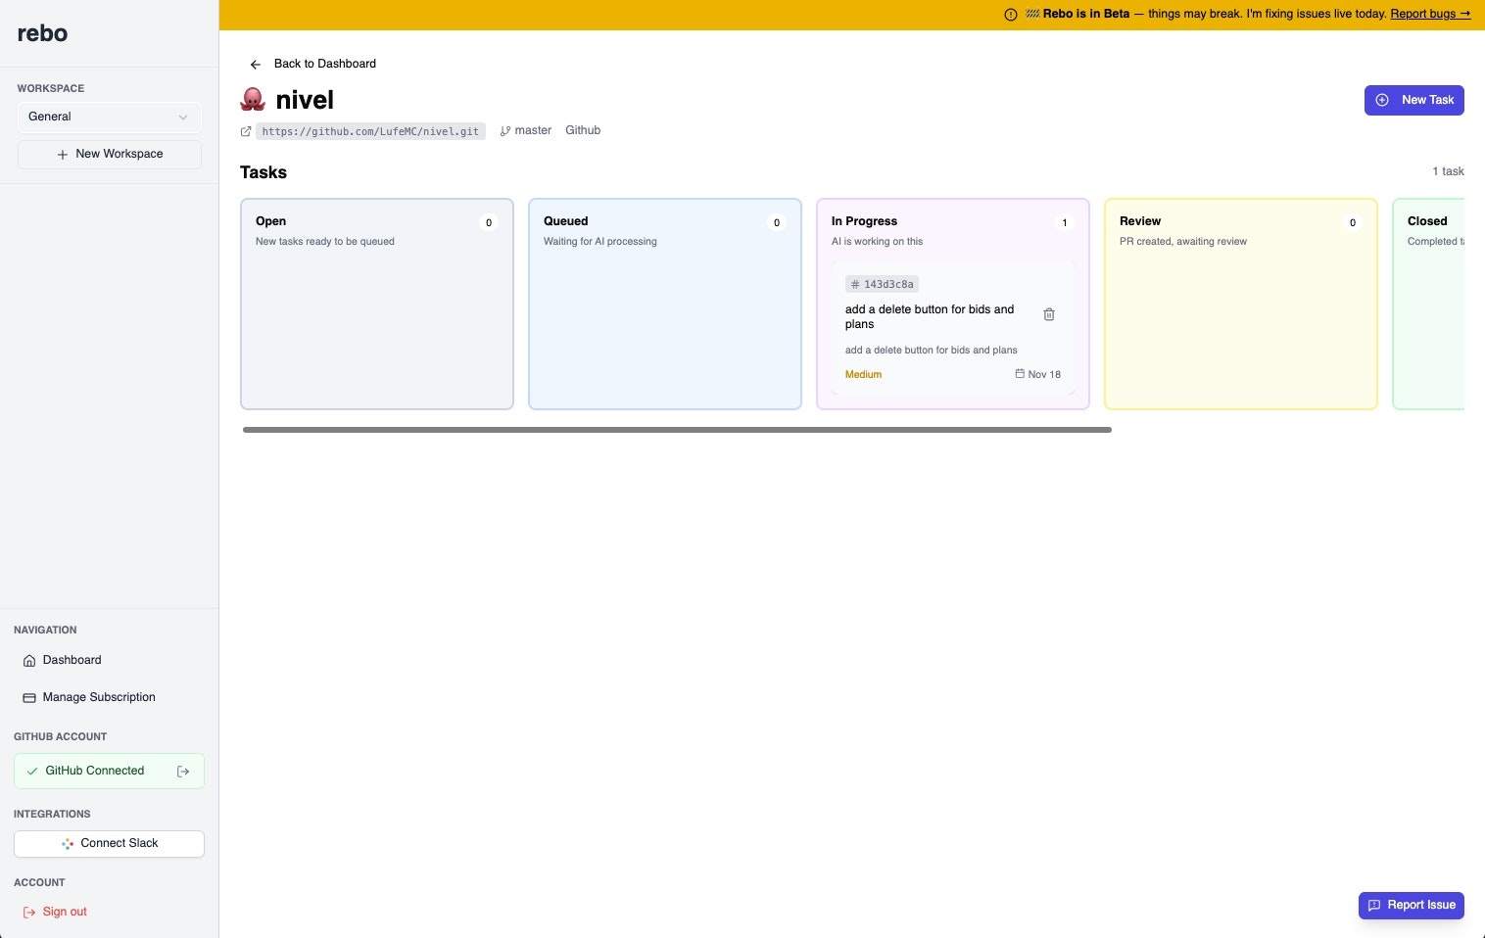Click the git branch icon beside master
The height and width of the screenshot is (938, 1485).
[505, 130]
